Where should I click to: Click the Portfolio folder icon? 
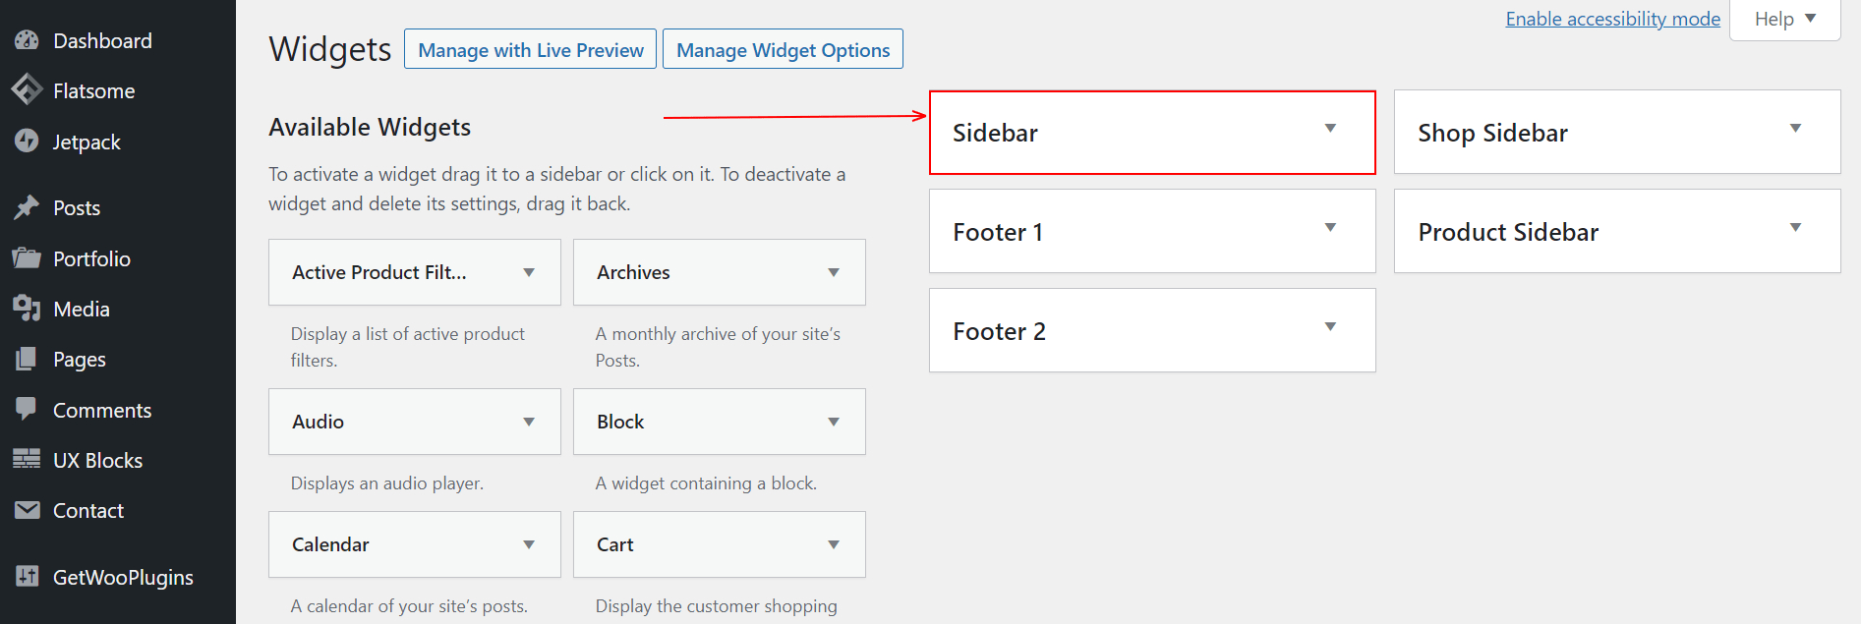[27, 258]
